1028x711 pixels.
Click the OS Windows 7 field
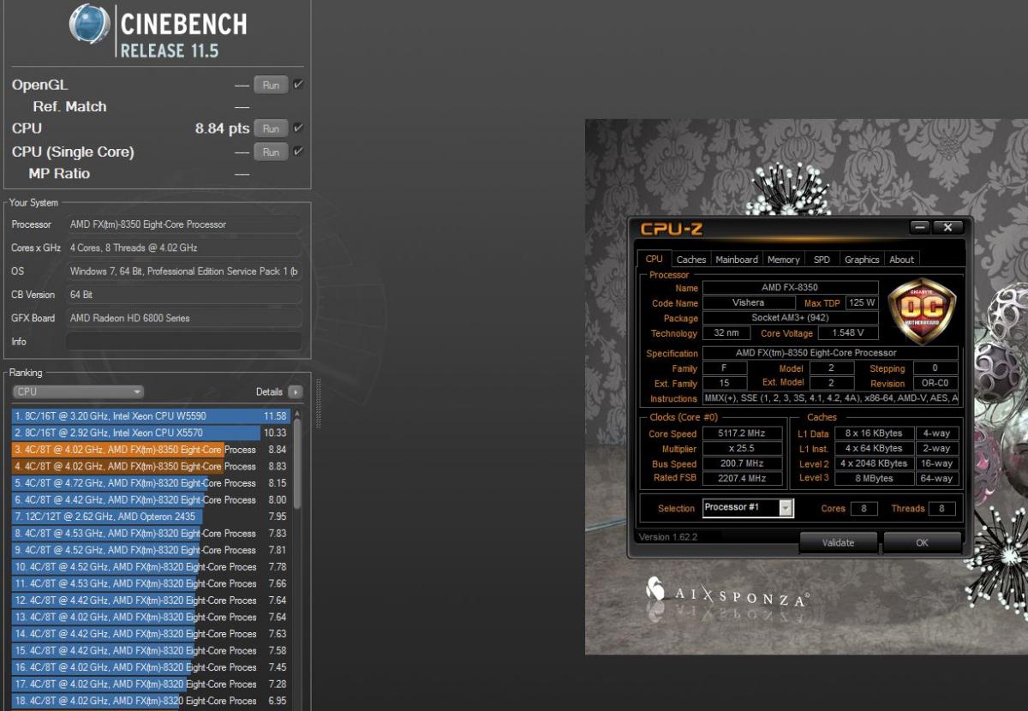183,272
